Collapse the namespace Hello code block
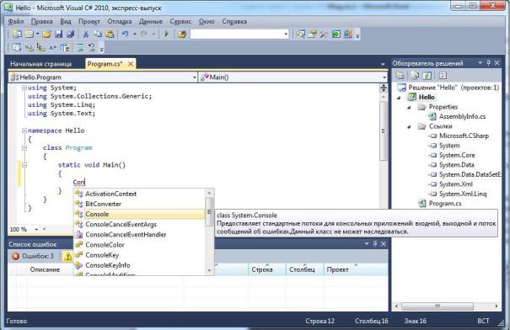The image size is (510, 330). point(24,130)
